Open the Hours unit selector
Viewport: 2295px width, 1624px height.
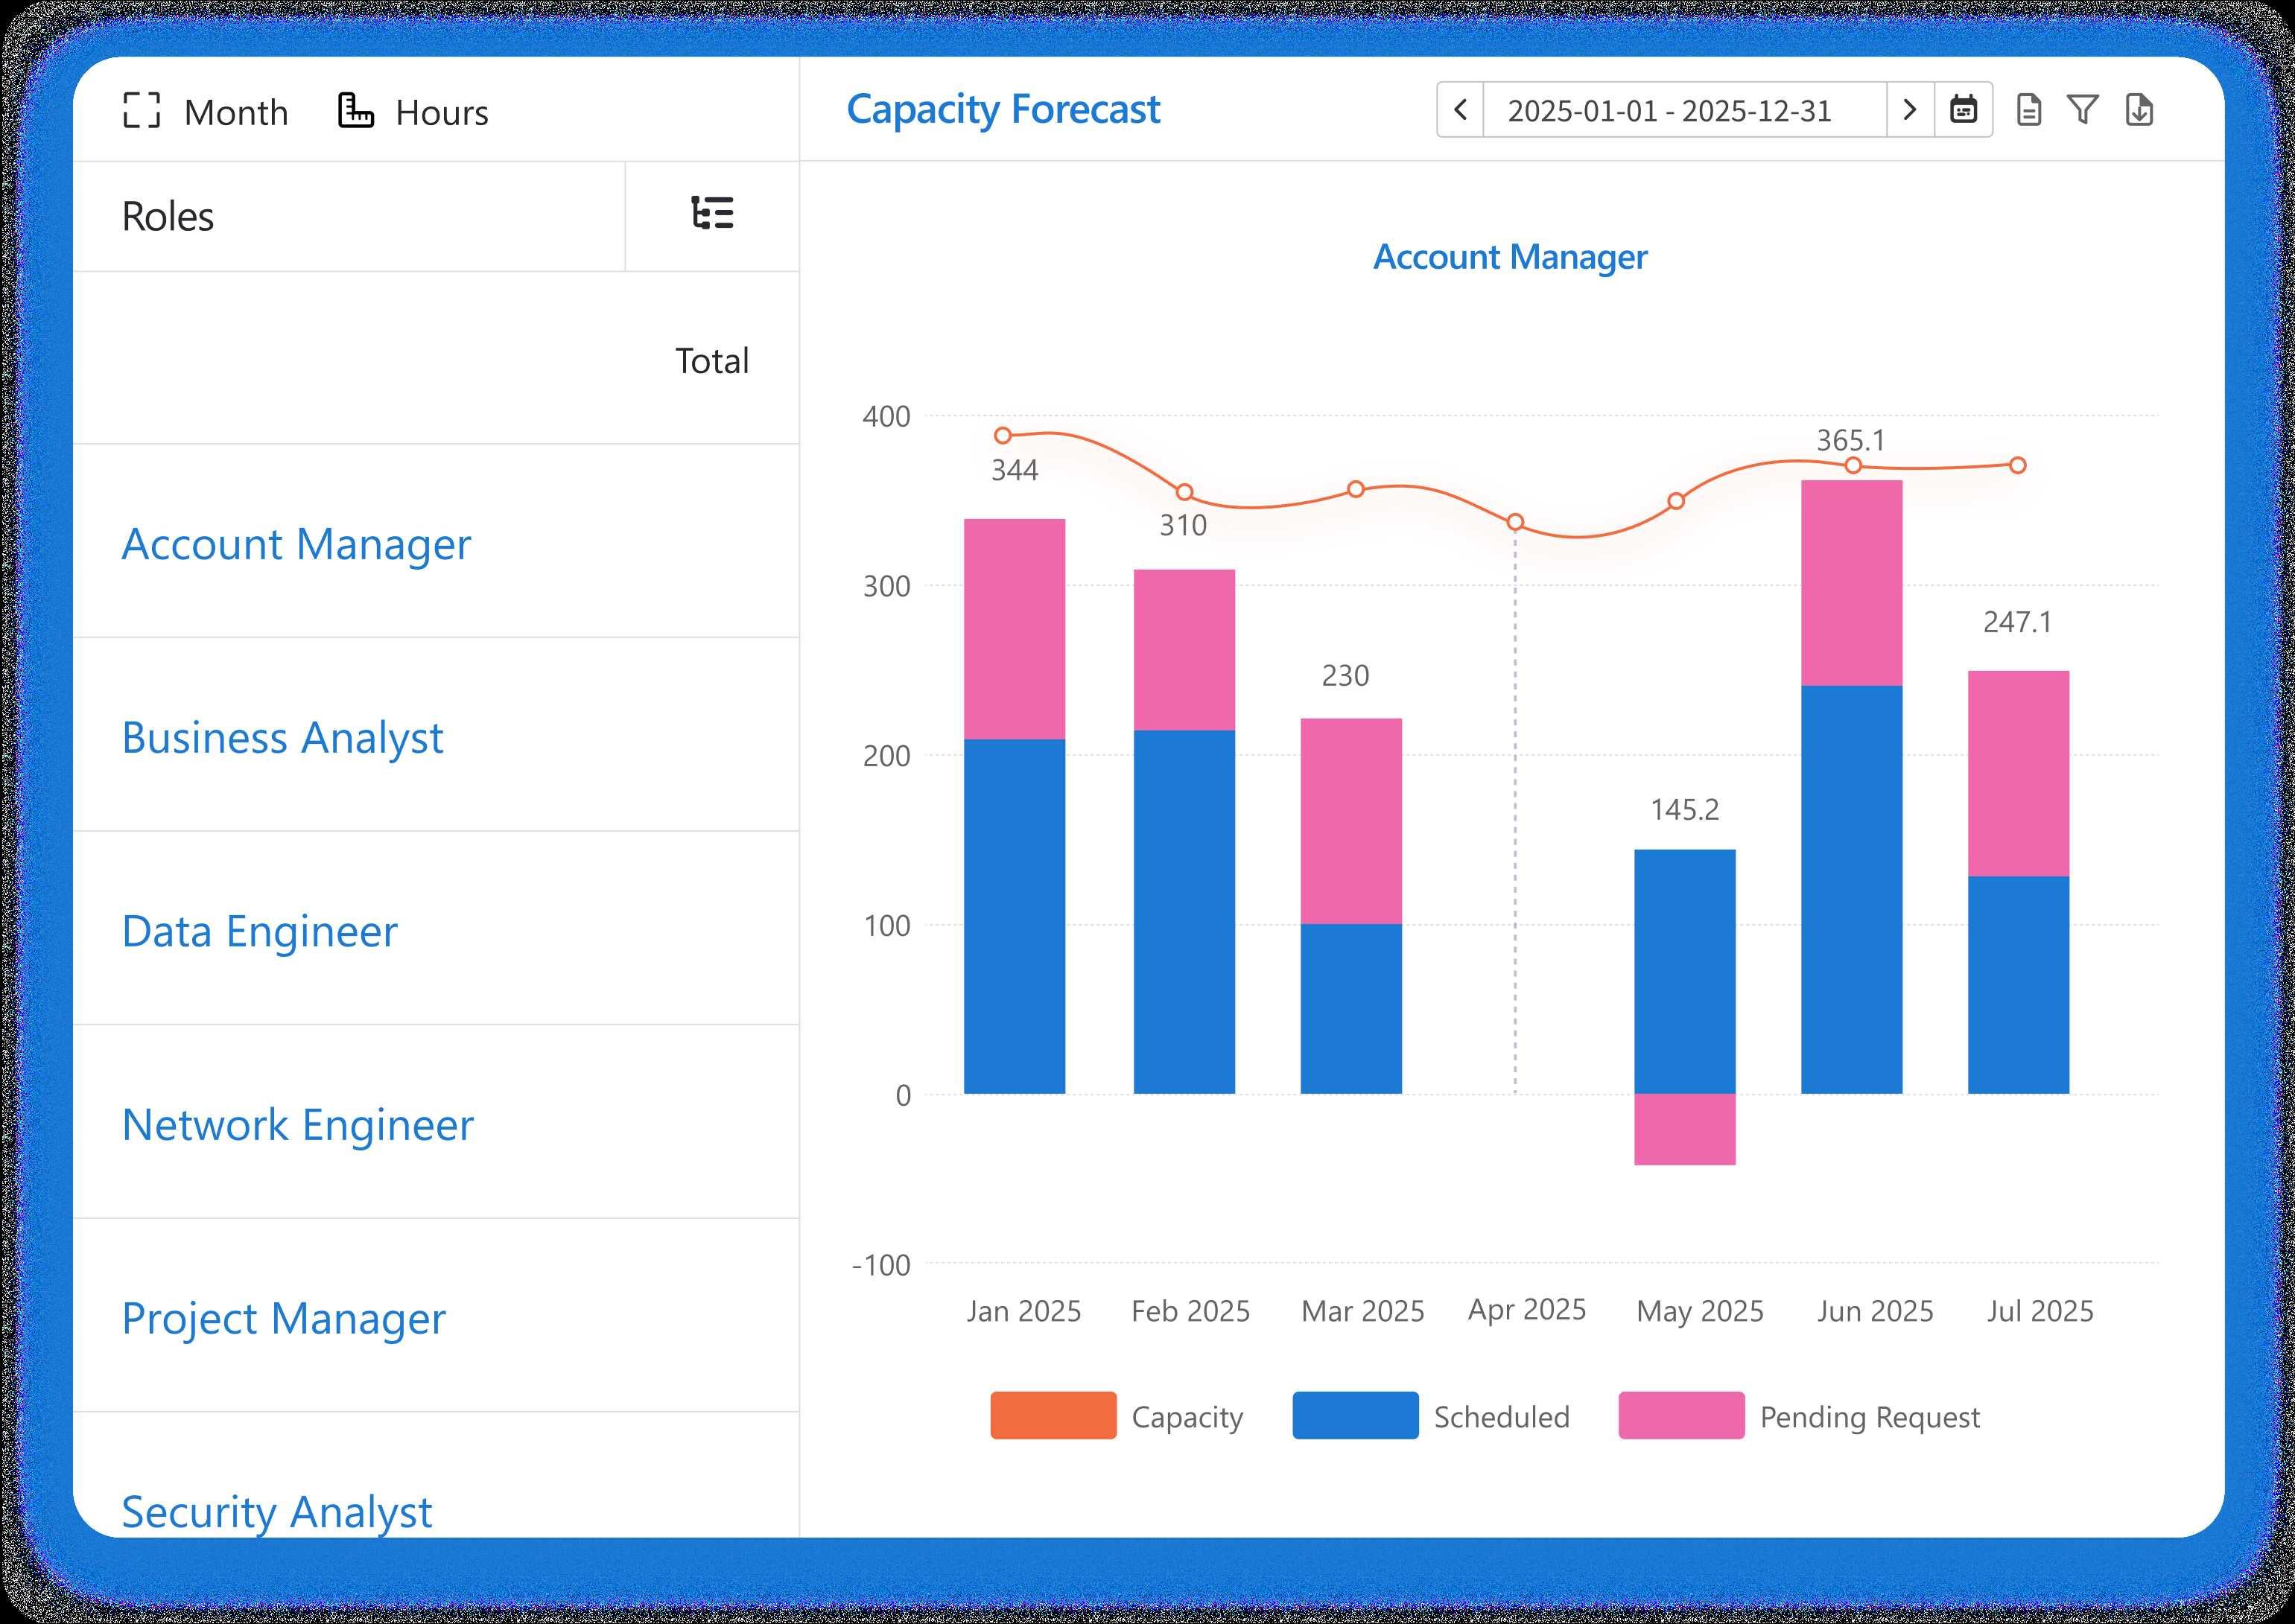coord(441,112)
